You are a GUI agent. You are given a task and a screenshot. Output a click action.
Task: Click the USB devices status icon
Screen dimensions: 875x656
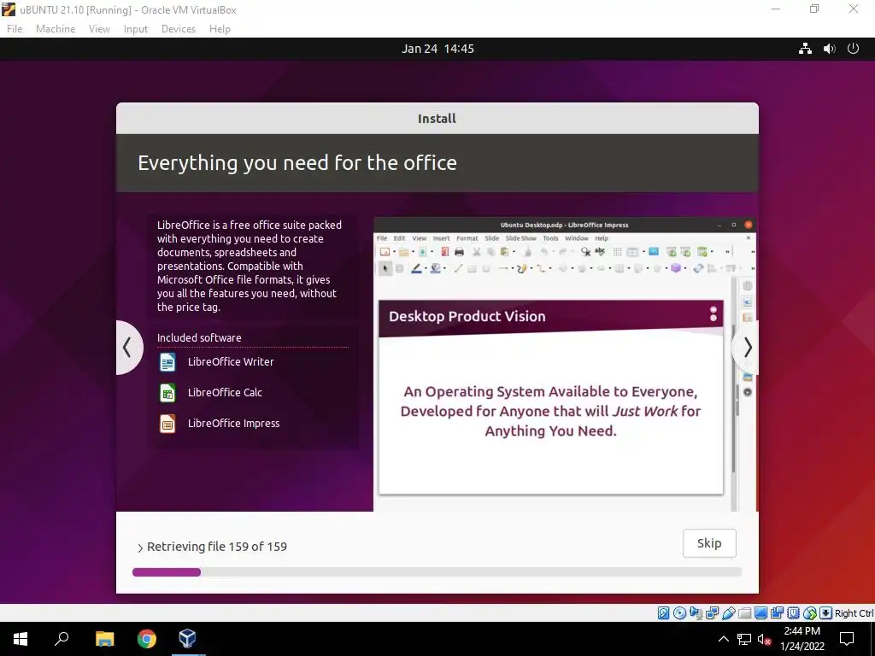pos(728,613)
